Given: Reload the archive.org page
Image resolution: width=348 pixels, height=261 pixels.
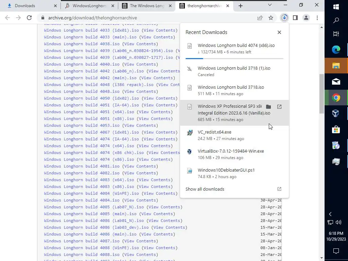Looking at the screenshot, I should (x=29, y=18).
